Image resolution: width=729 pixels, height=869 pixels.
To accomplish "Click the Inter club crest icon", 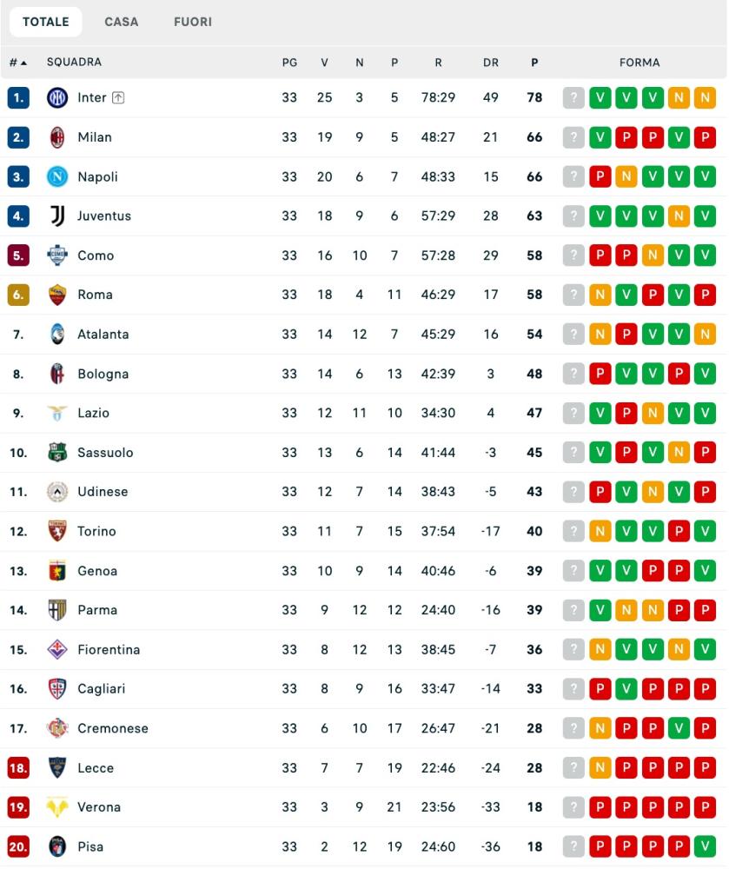I will [x=57, y=97].
